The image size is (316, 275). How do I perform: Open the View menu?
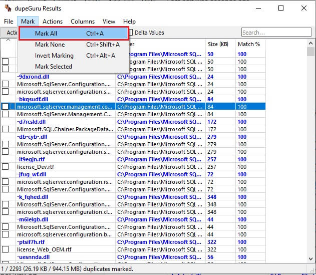[x=109, y=22]
